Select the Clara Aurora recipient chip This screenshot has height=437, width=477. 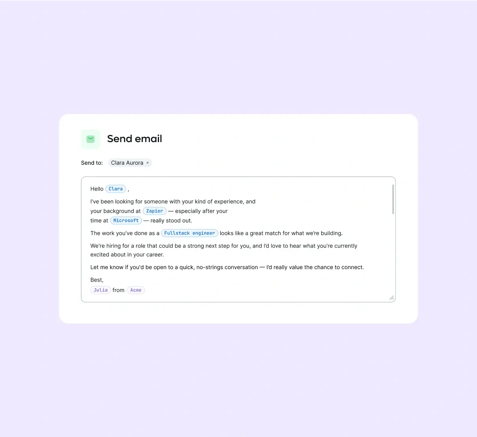coord(127,163)
